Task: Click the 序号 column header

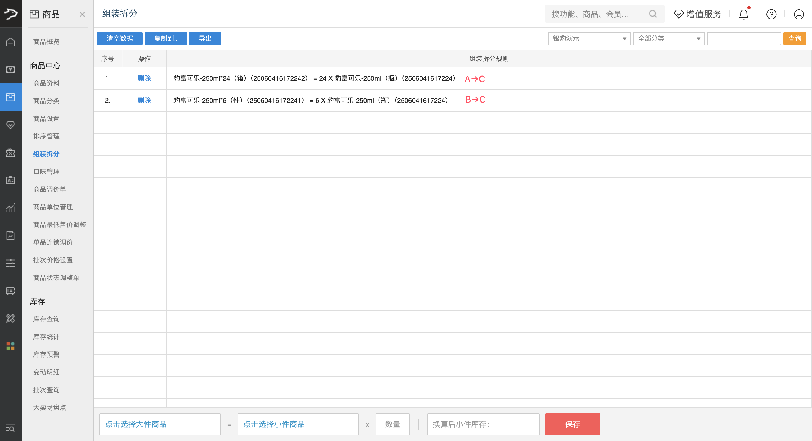Action: [107, 59]
